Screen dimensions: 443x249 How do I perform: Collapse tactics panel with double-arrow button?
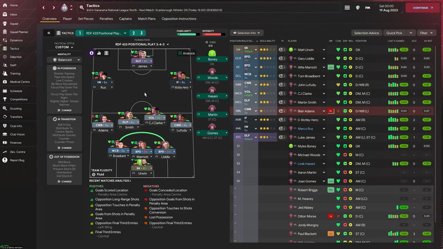pyautogui.click(x=49, y=33)
